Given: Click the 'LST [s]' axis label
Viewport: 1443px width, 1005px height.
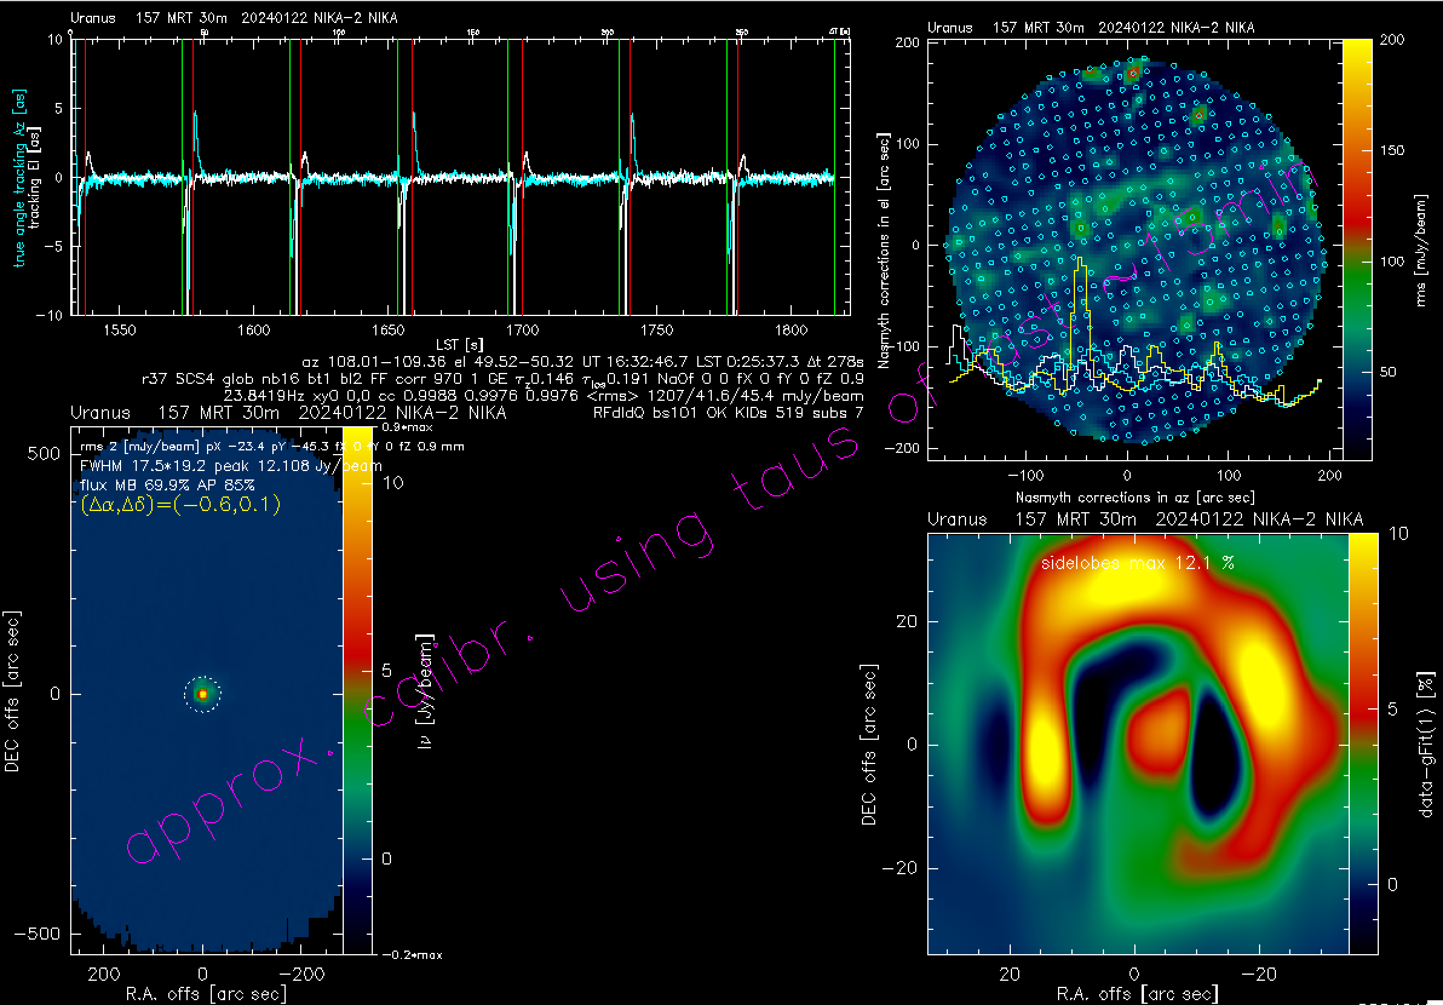Looking at the screenshot, I should (459, 344).
